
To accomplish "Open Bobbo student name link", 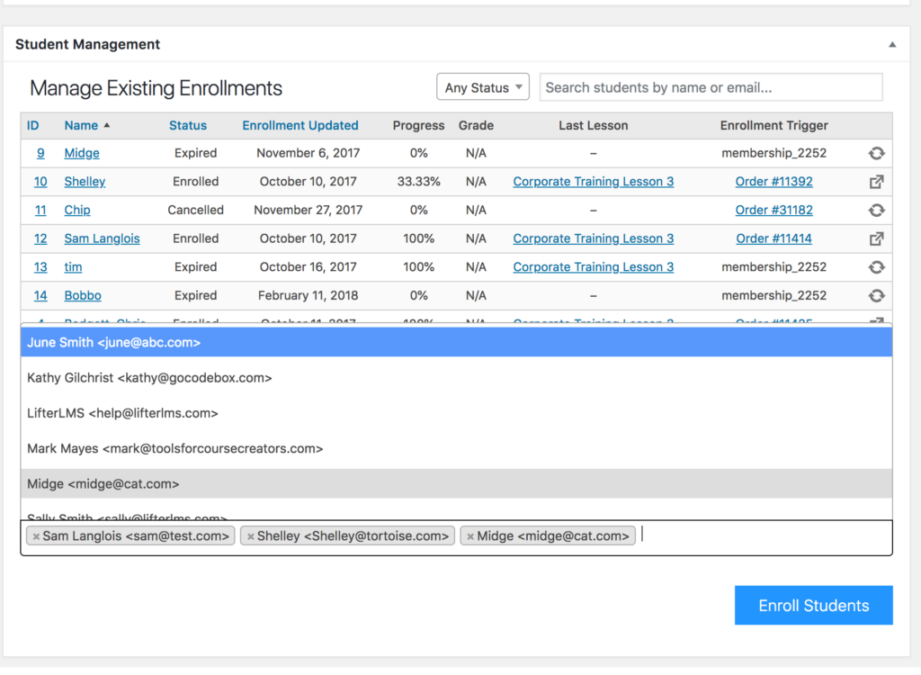I will click(x=83, y=296).
